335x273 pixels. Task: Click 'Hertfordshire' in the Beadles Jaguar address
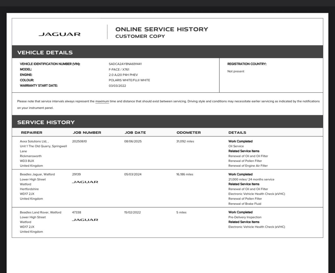click(29, 189)
